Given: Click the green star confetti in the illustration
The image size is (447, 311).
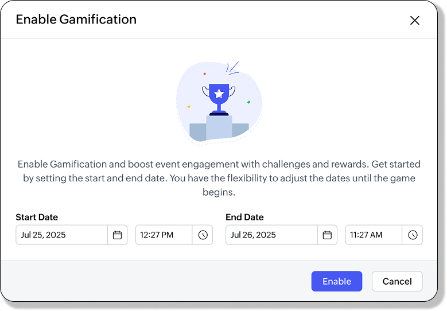Looking at the screenshot, I should [x=248, y=102].
